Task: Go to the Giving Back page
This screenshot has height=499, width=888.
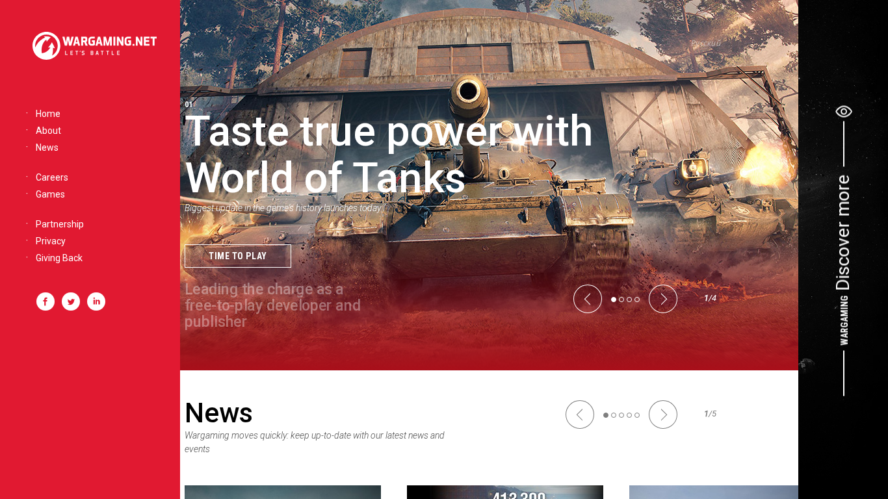Action: point(59,258)
